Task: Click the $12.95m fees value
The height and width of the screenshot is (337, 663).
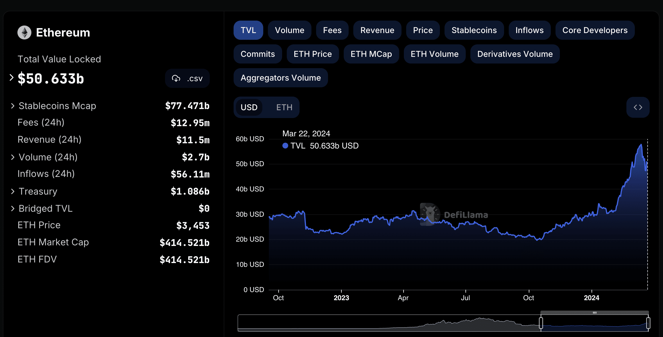Action: 190,123
